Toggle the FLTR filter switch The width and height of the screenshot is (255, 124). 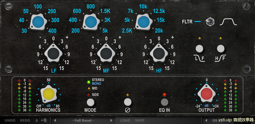pos(210,22)
